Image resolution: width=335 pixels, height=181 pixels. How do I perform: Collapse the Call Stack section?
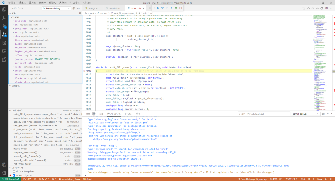pos(45,111)
